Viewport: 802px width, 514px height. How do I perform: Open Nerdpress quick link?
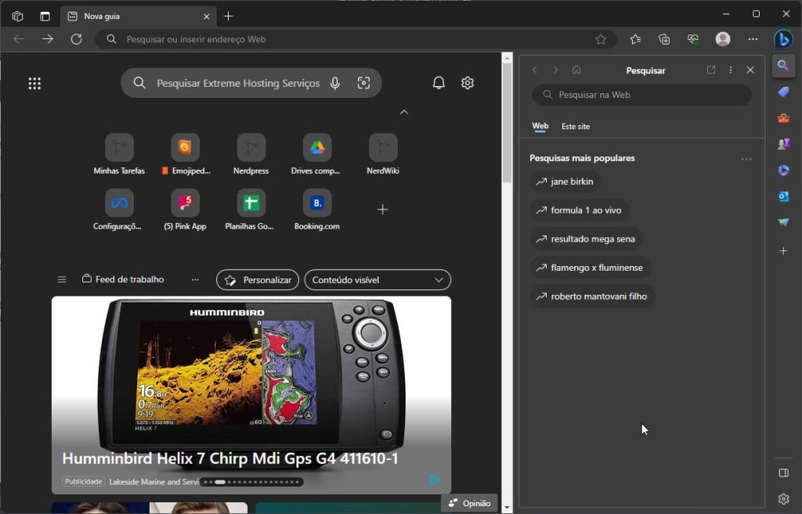[x=251, y=154]
